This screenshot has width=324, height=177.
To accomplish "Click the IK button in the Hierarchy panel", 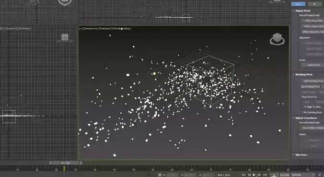I will tap(314, 4).
